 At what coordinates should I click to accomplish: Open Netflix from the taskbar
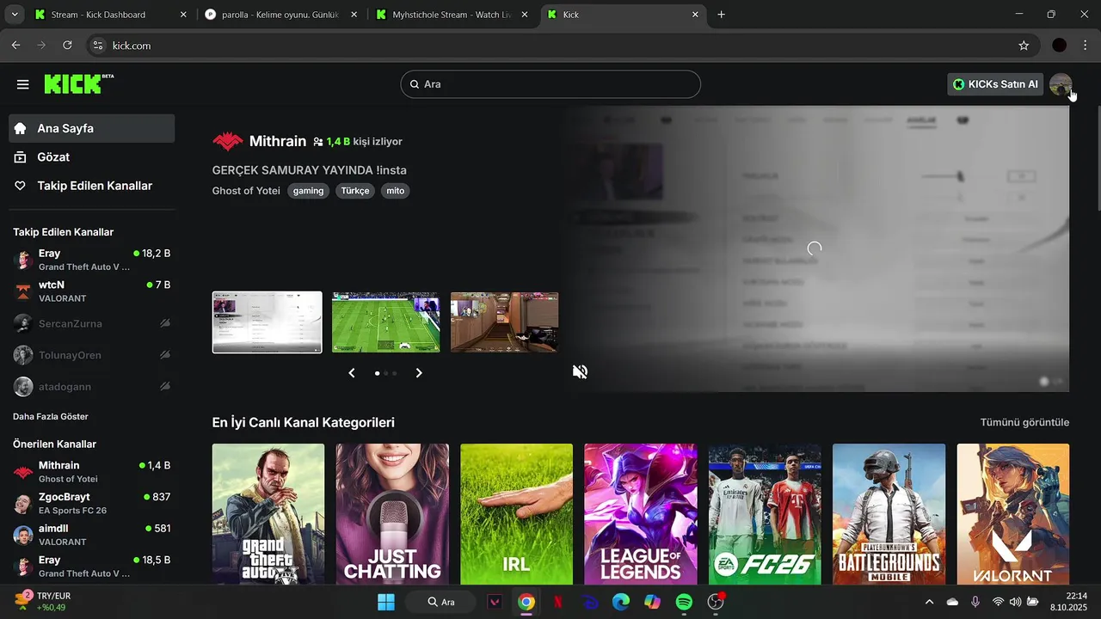558,602
